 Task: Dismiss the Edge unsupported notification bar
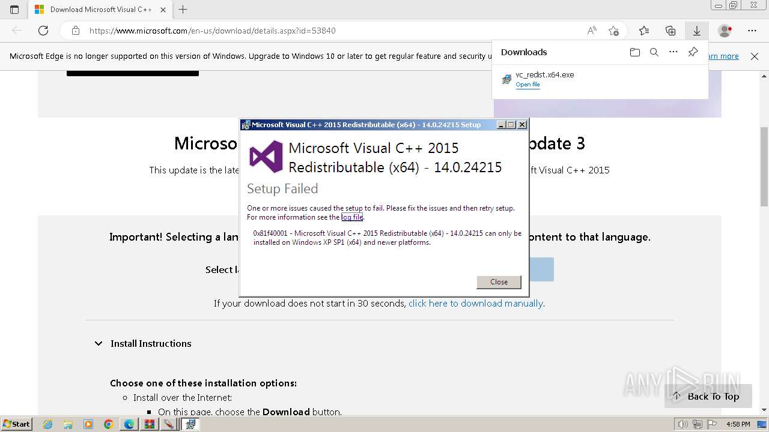(755, 56)
